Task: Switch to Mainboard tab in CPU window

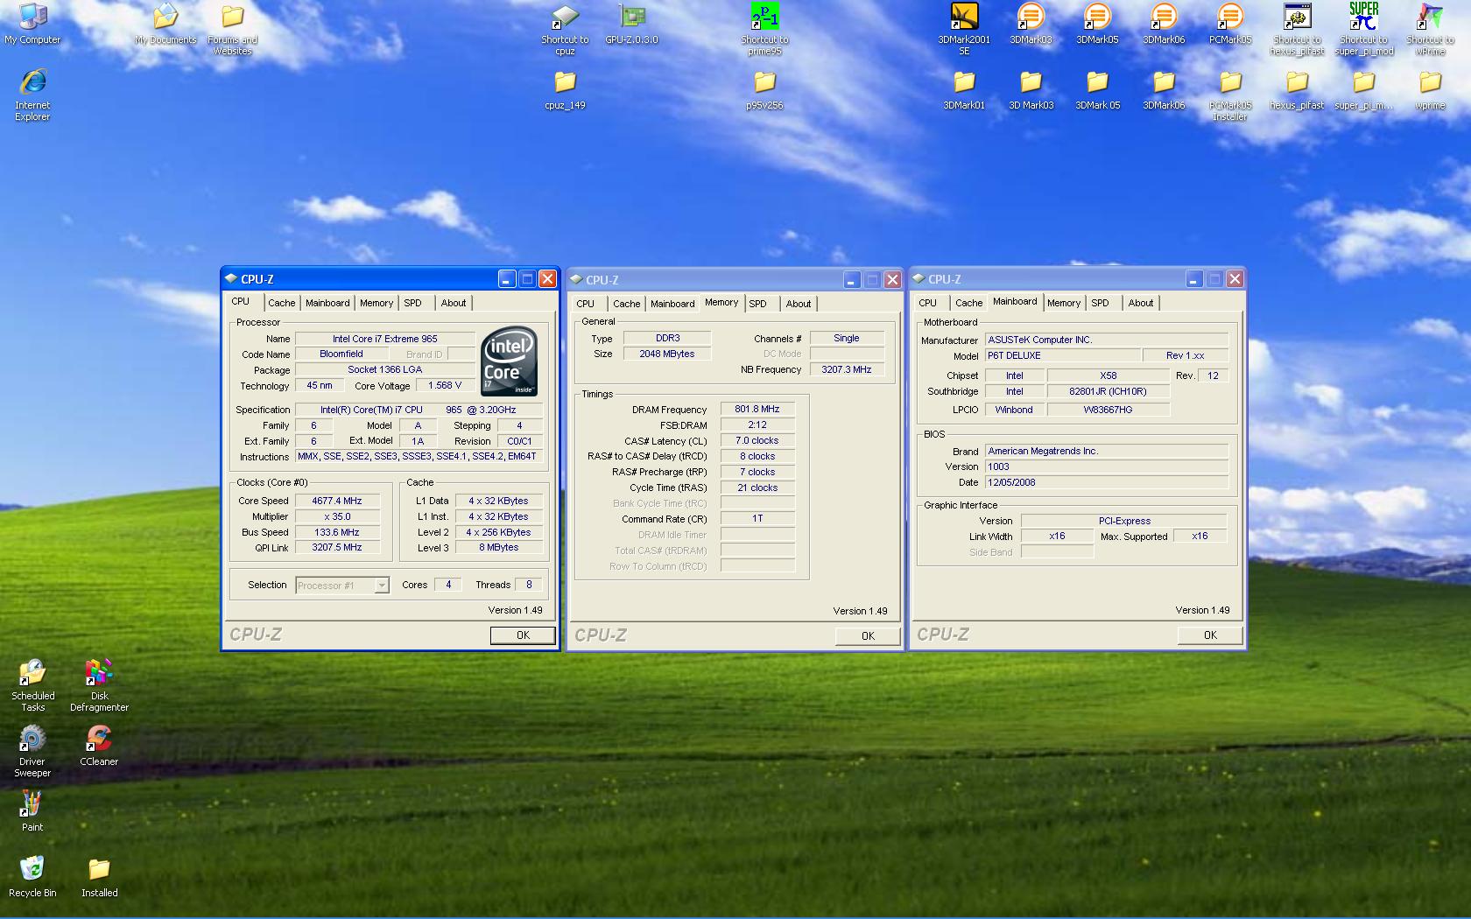Action: (x=327, y=303)
